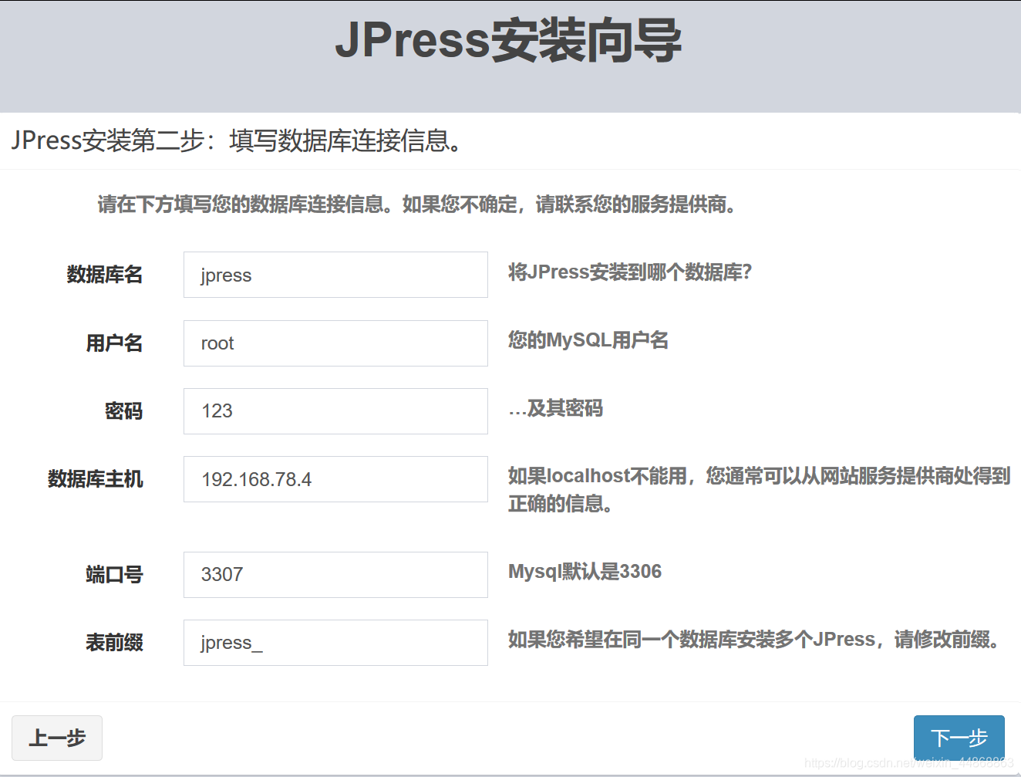Click the table prefix field jpress_
1021x777 pixels.
(x=335, y=643)
